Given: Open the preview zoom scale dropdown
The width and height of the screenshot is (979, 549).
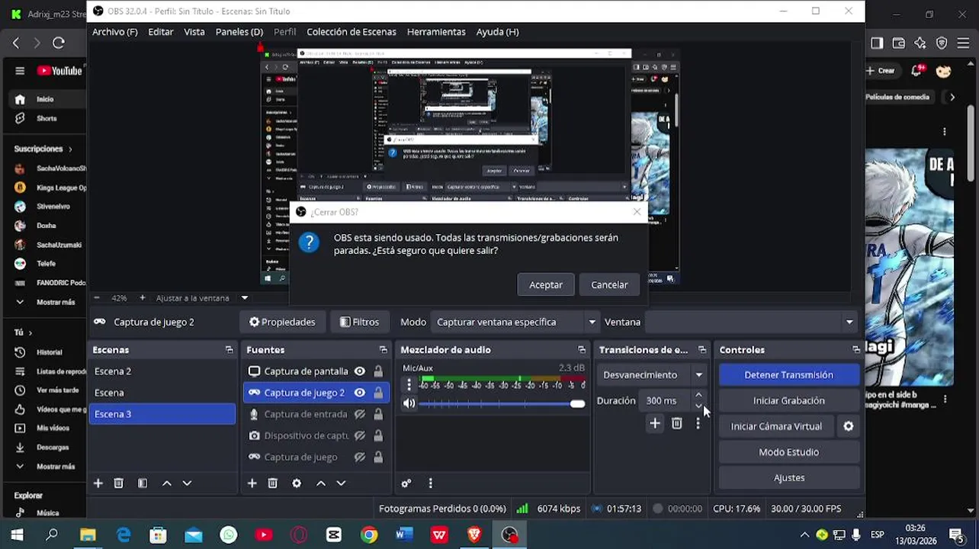Looking at the screenshot, I should 245,298.
